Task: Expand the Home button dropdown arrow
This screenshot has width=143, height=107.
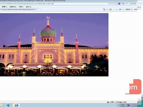Action: point(107,10)
